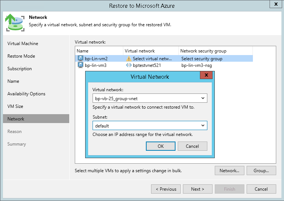Viewport: 284px width, 201px height.
Task: Click the restore wizard icon in the header
Action: pyautogui.click(x=15, y=23)
